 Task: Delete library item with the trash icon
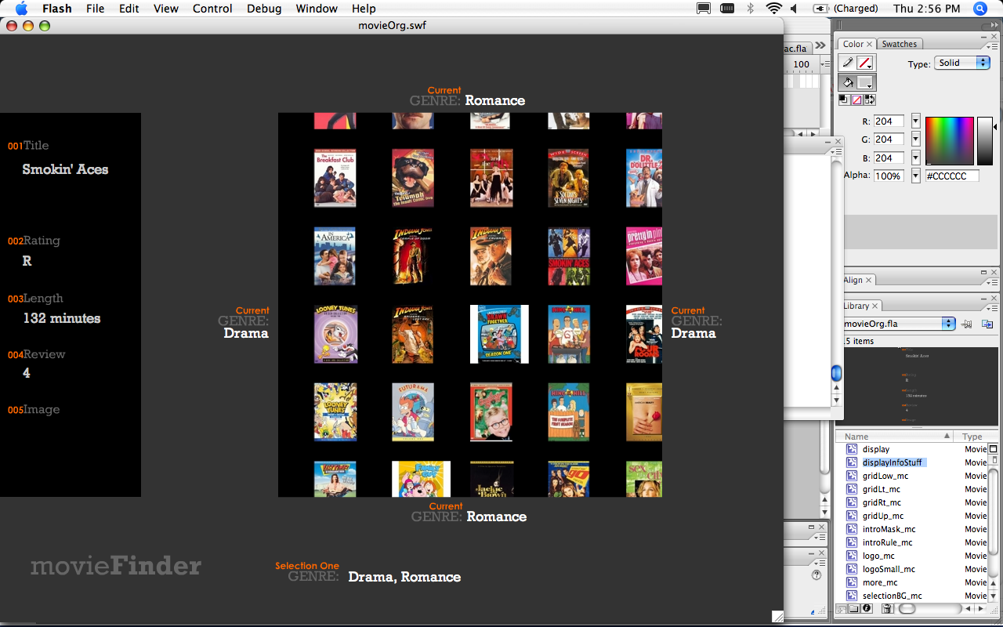click(887, 608)
